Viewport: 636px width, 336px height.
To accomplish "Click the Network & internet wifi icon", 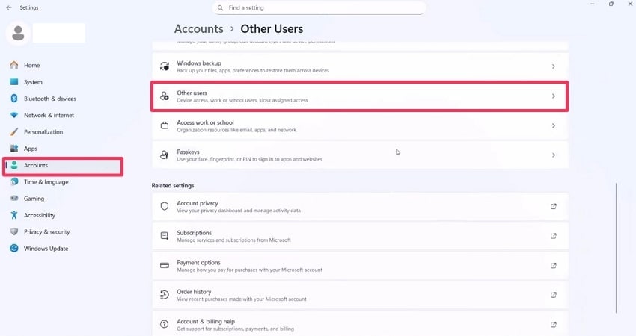I will click(14, 115).
